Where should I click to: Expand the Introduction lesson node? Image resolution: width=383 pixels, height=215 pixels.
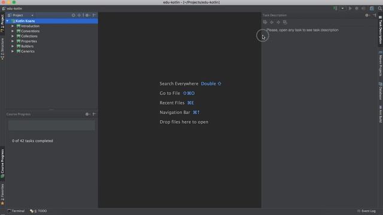pos(13,26)
